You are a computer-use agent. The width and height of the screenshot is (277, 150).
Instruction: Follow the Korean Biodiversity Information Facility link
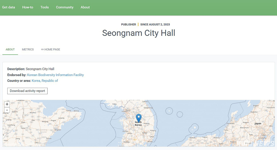(55, 75)
